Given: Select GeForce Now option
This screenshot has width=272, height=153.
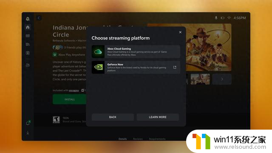Looking at the screenshot, I should 136,67.
